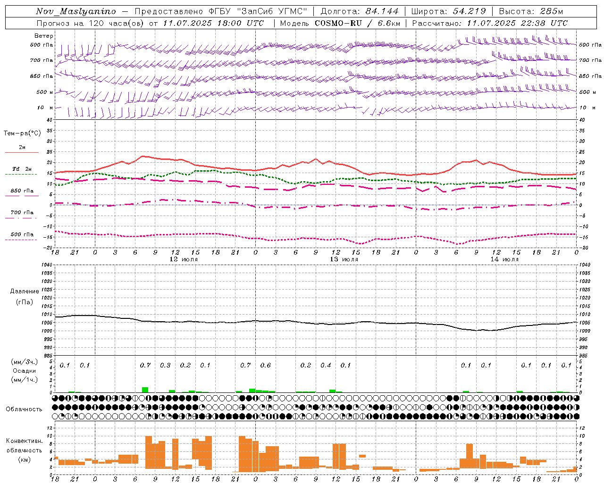Click the 14 июля date label
The image size is (604, 483).
pos(504,259)
